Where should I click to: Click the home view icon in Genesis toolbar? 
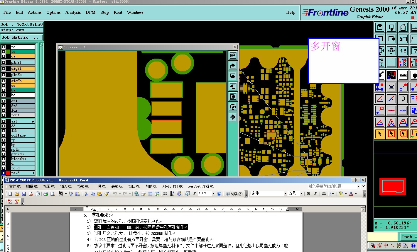coord(403,28)
